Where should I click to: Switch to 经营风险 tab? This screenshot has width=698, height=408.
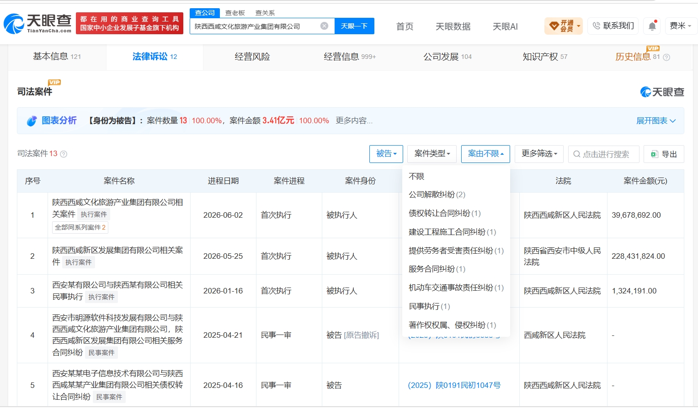pos(252,57)
